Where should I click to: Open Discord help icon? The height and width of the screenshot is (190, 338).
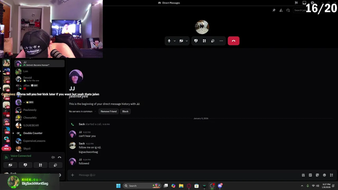312,3
